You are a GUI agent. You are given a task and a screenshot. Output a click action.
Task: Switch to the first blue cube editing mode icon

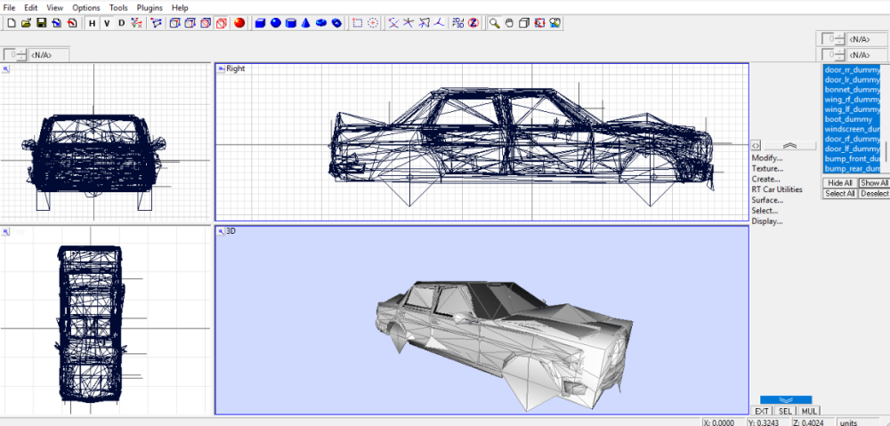click(x=175, y=23)
